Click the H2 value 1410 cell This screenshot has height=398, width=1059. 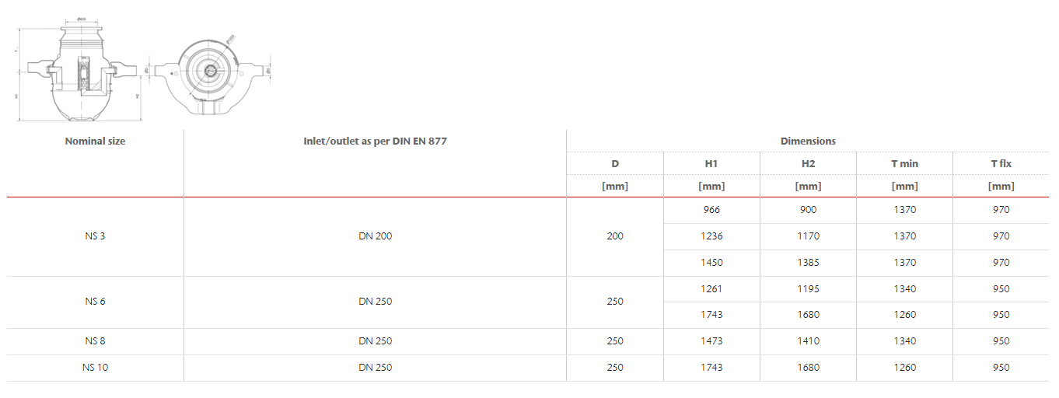pyautogui.click(x=808, y=341)
